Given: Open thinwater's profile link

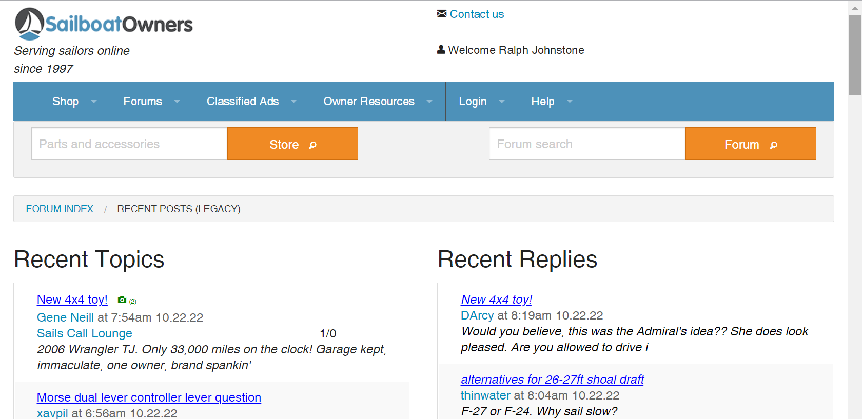Looking at the screenshot, I should click(485, 395).
